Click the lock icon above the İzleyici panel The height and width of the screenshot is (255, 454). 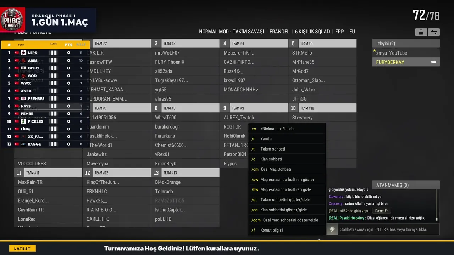coord(421,32)
